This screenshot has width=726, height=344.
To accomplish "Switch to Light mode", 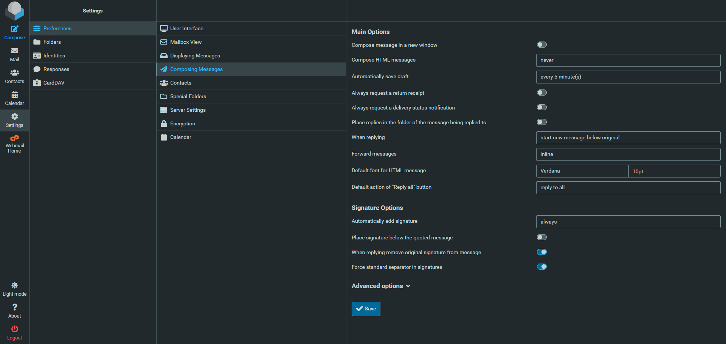I will click(14, 289).
